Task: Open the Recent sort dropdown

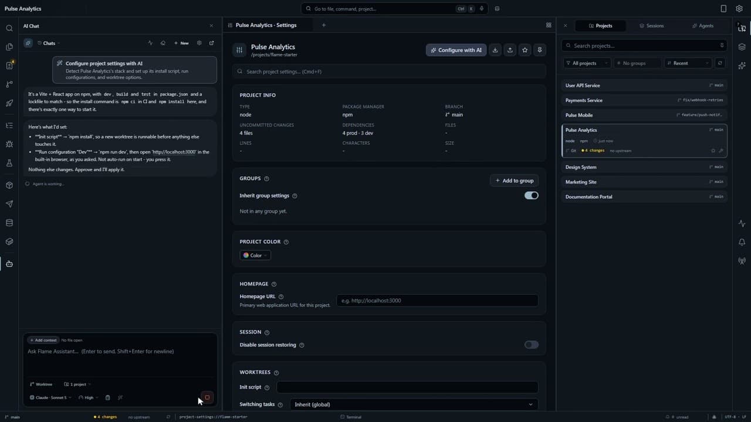Action: [x=688, y=63]
